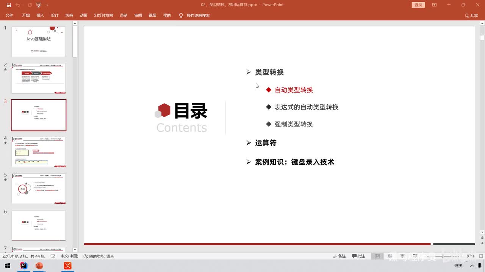Click the lightbulb Tell Me icon
The height and width of the screenshot is (272, 485).
click(x=181, y=15)
